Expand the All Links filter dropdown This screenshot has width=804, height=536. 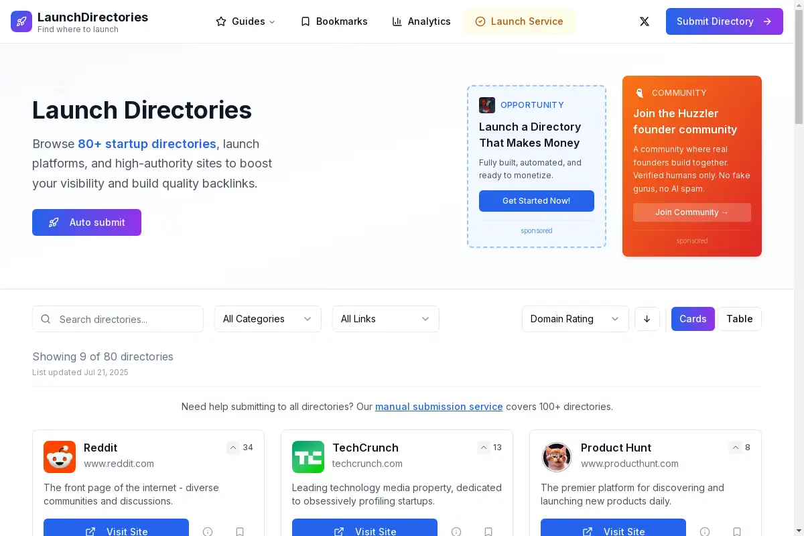(386, 319)
